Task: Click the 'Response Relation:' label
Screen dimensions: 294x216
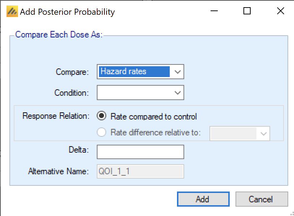Action: [x=55, y=116]
